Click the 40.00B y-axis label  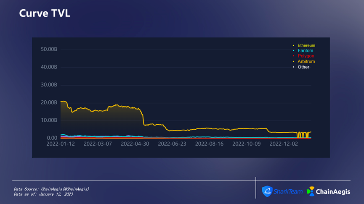click(49, 67)
